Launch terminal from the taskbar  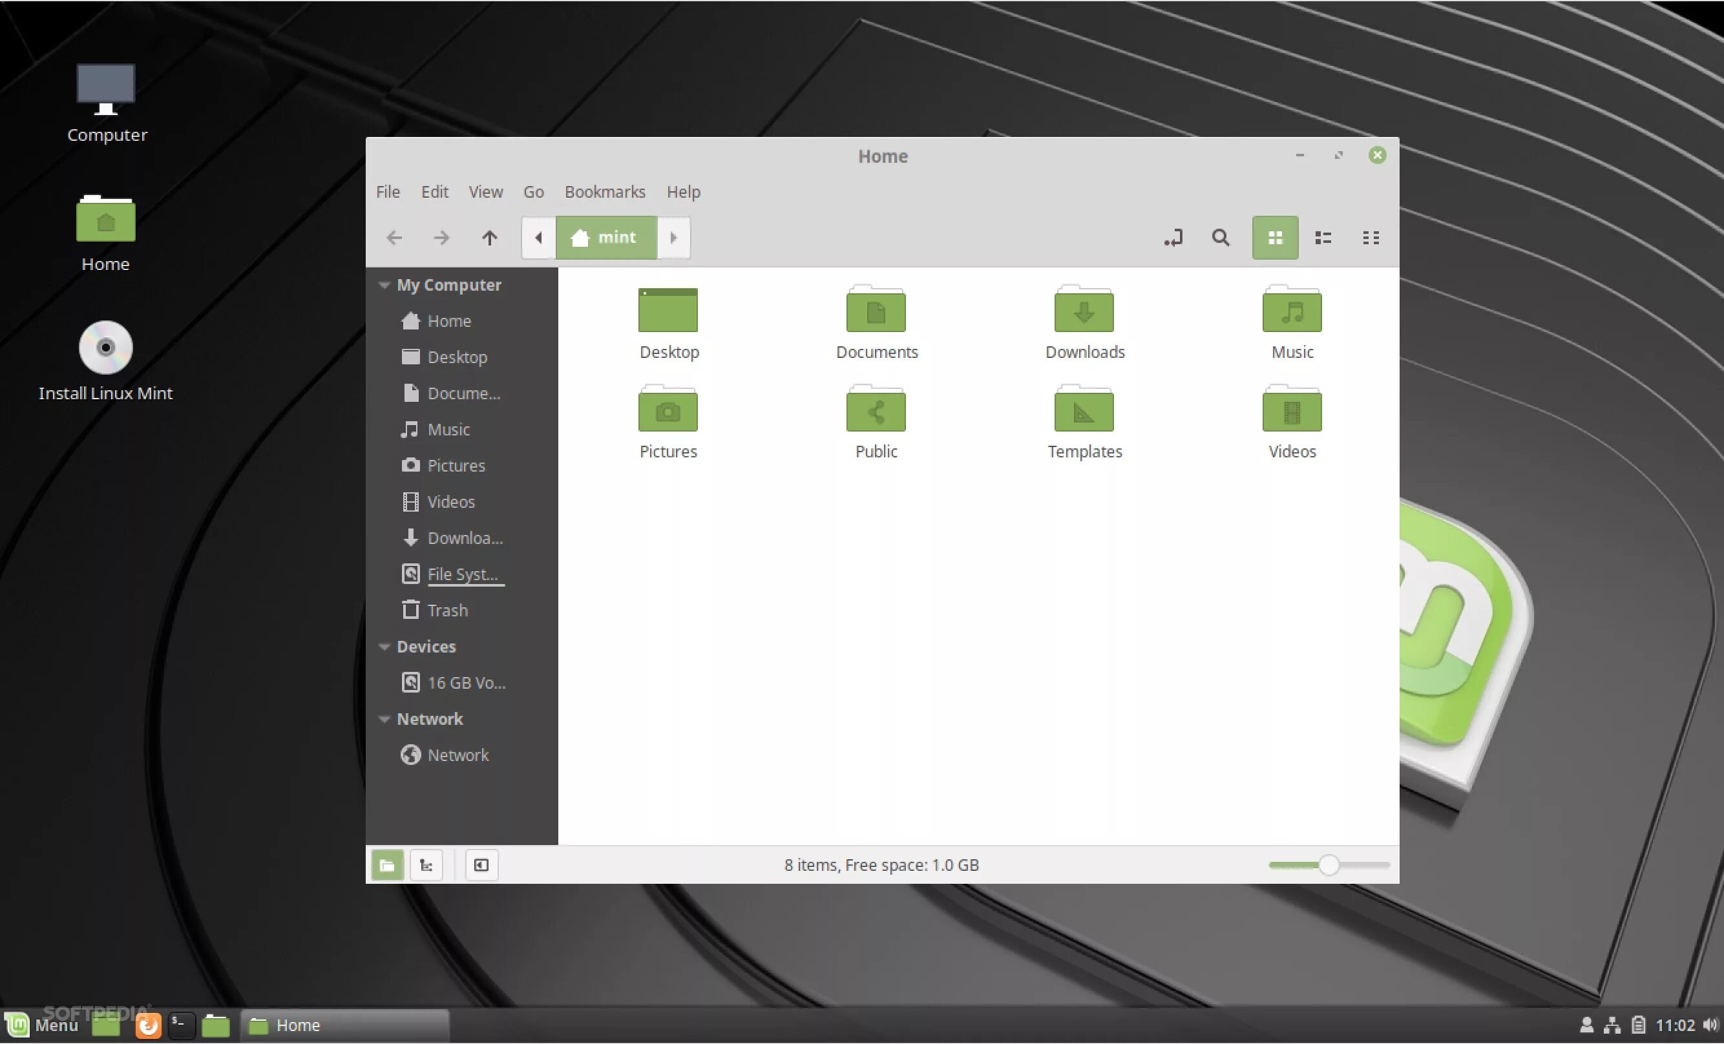coord(180,1025)
